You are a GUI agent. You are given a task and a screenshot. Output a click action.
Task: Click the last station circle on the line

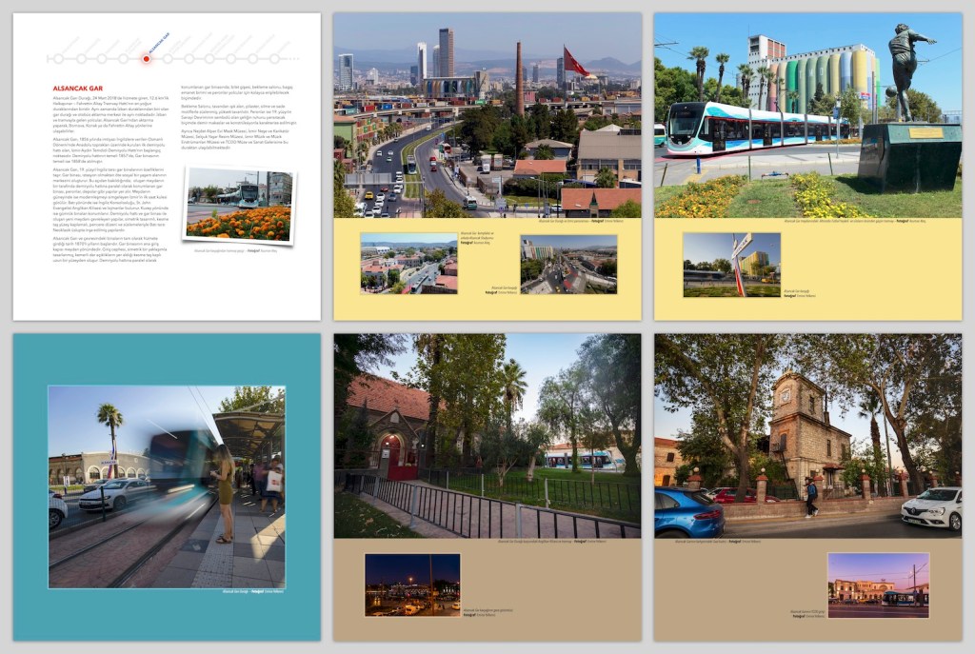point(275,58)
